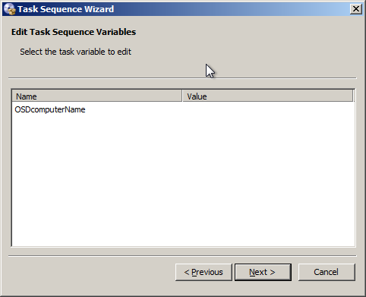Click the Task Sequence Wizard title bar text
This screenshot has width=366, height=297.
coord(66,9)
